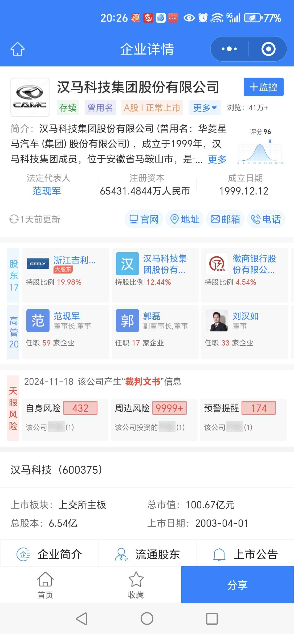Select listing date 2003-04-01

pos(222,523)
